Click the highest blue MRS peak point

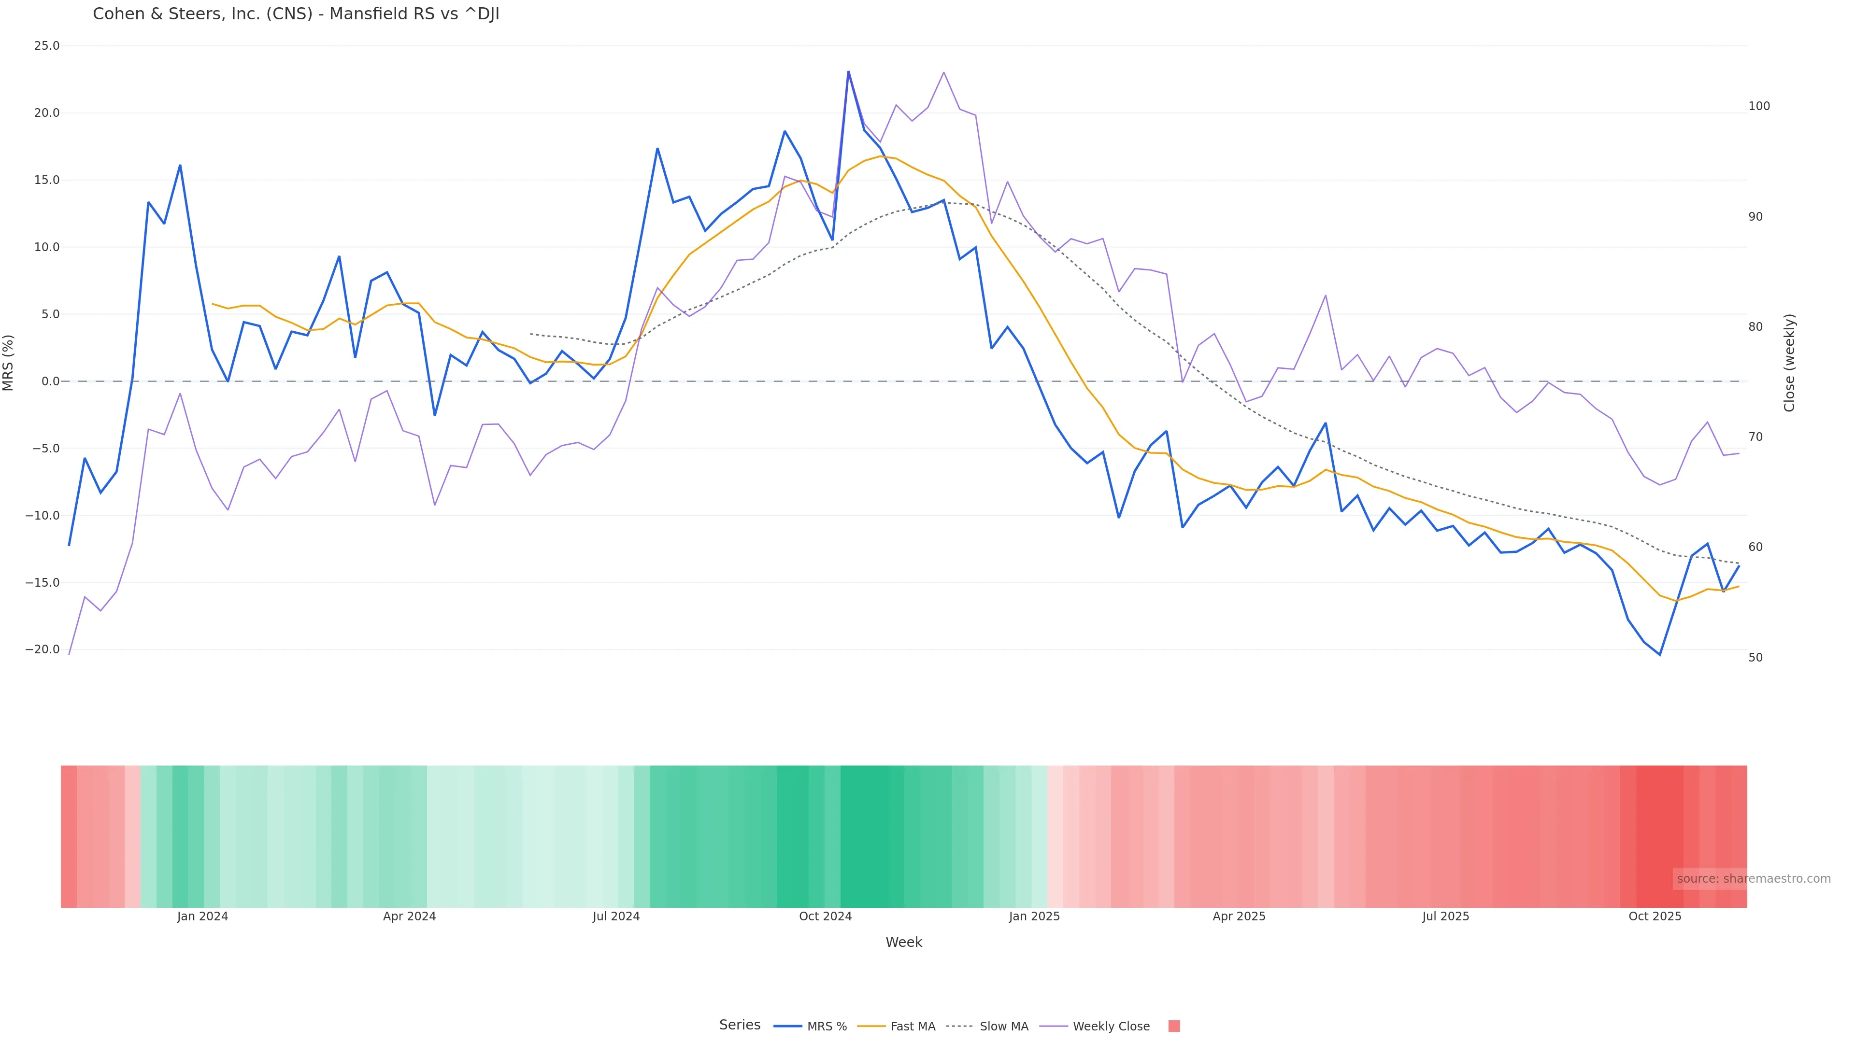coord(848,72)
